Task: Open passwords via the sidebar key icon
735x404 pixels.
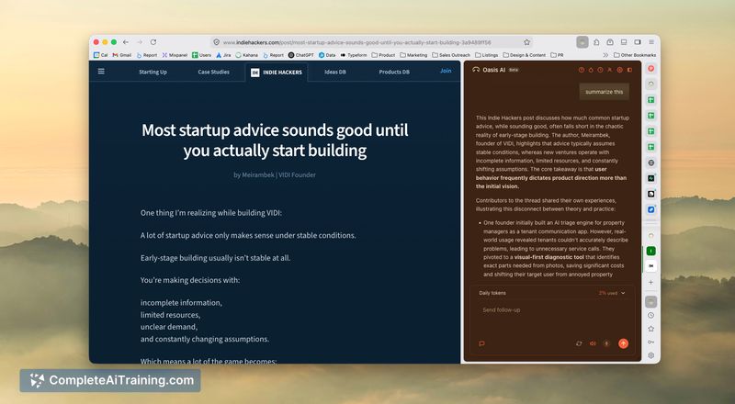Action: [x=651, y=342]
